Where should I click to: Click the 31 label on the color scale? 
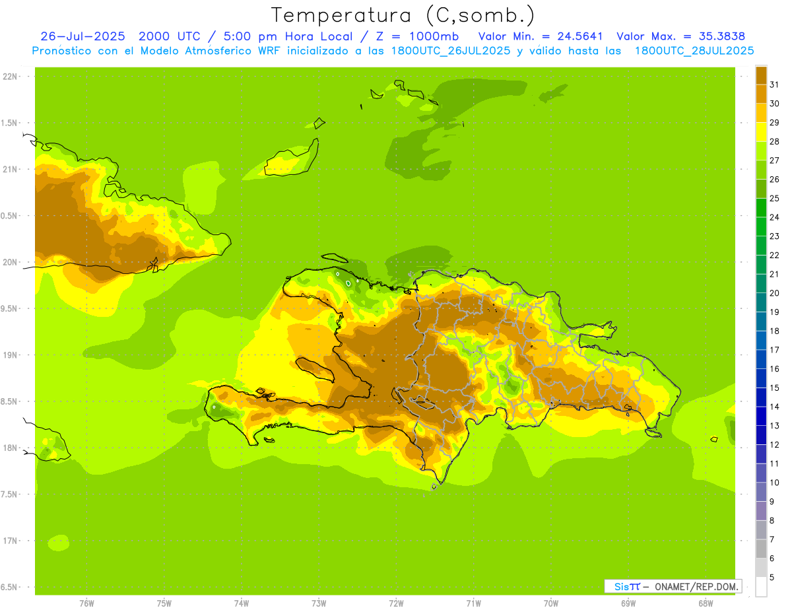[774, 85]
